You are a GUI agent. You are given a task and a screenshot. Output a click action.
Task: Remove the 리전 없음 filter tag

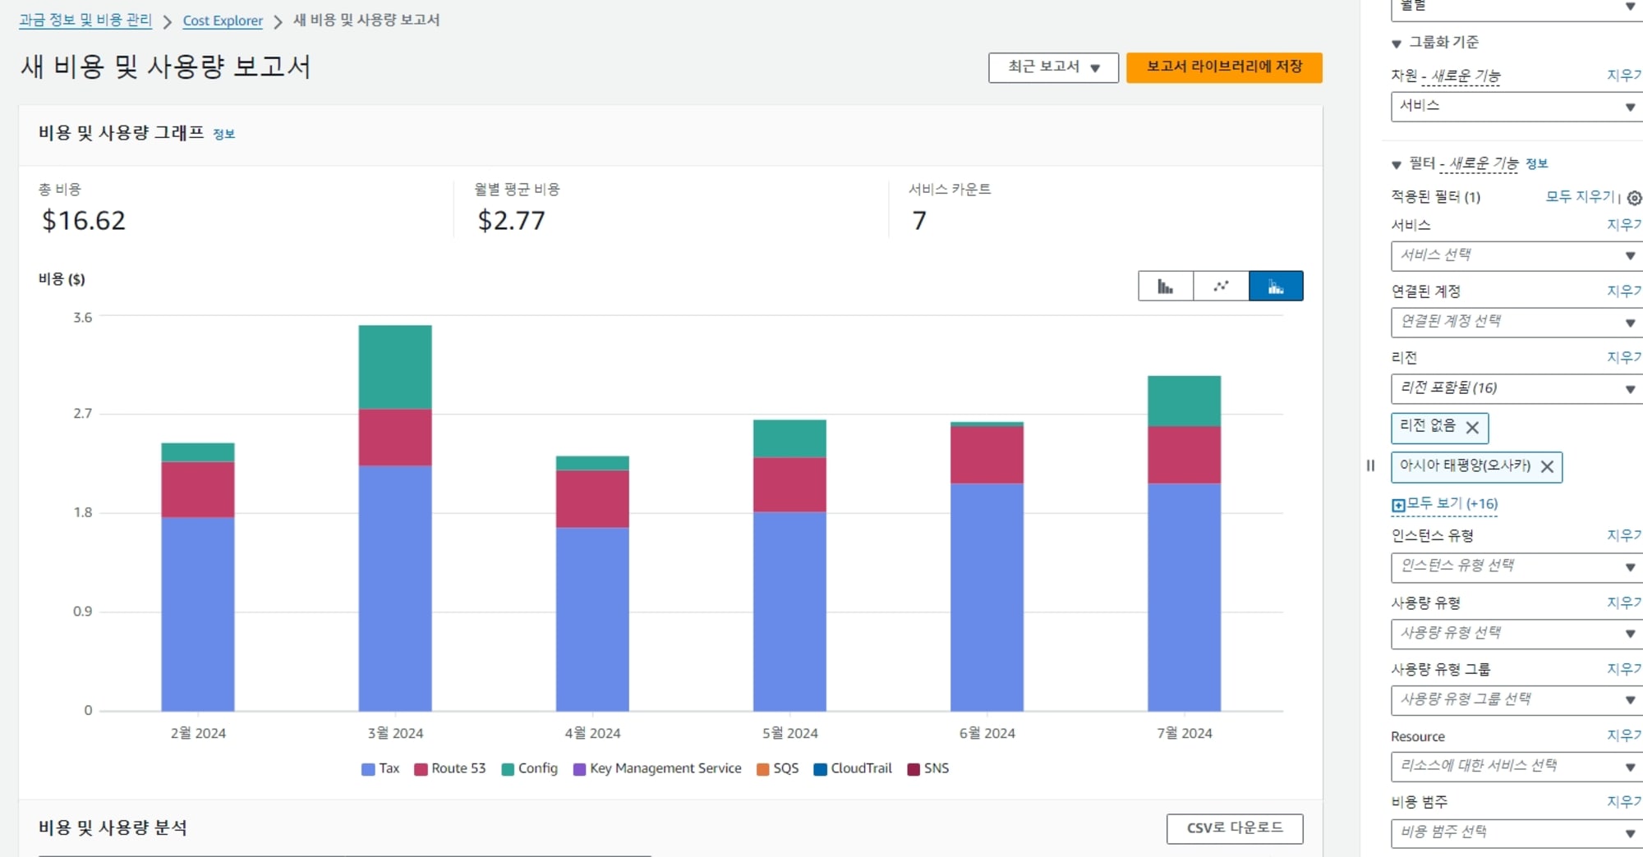[1472, 428]
